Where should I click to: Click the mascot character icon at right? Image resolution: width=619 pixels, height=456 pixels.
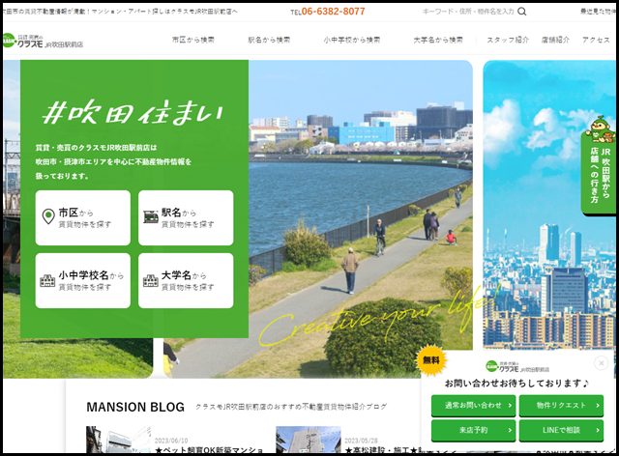(x=601, y=129)
